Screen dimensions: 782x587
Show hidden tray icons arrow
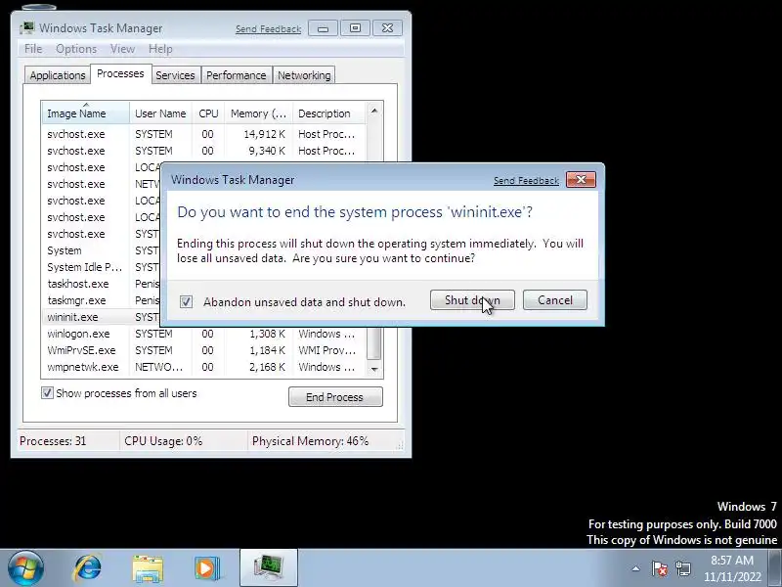click(x=636, y=568)
